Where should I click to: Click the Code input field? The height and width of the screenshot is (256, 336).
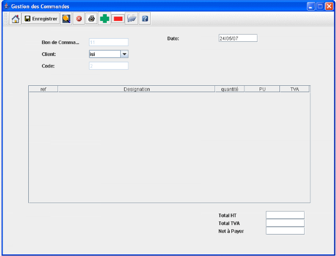(x=109, y=66)
